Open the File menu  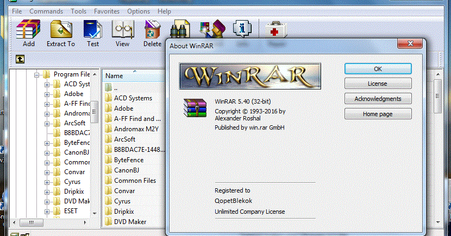coord(17,11)
